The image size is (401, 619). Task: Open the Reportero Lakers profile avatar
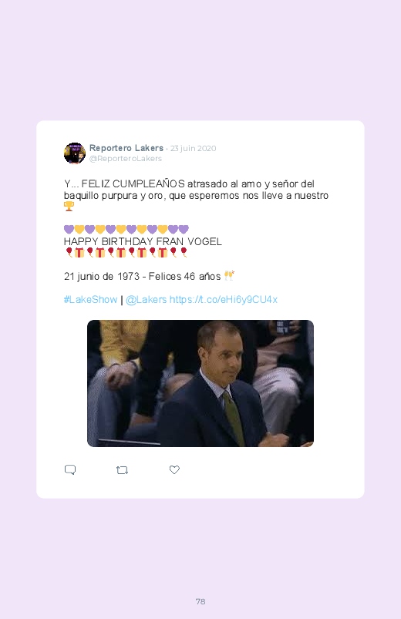[x=75, y=153]
